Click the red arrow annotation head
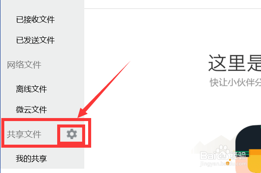Screen dimensions: 261x173 [x=83, y=112]
